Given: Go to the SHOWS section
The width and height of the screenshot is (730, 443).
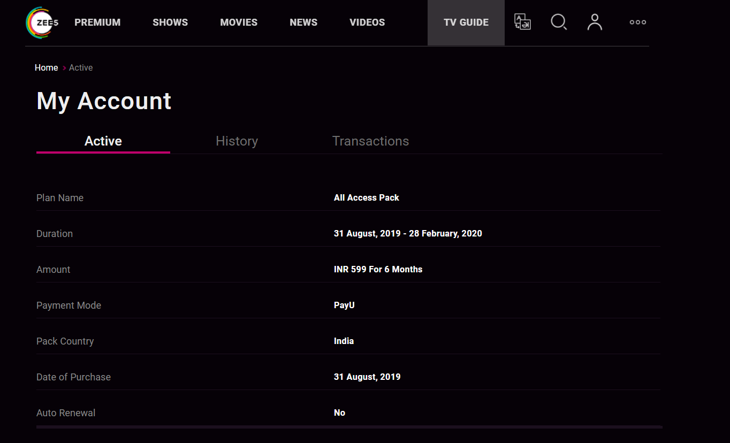Looking at the screenshot, I should click(170, 22).
